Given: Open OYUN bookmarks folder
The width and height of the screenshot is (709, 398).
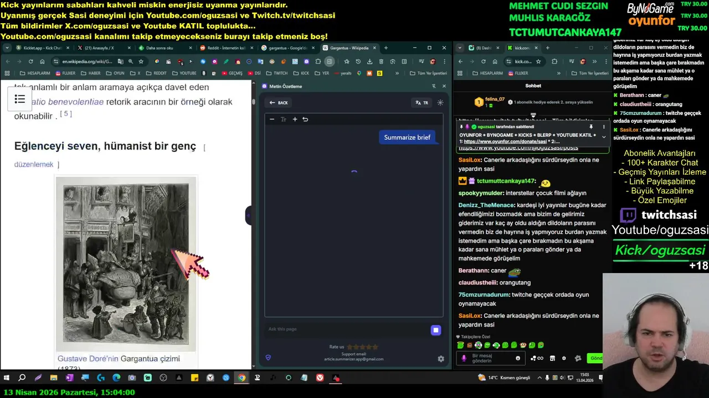Looking at the screenshot, I should pos(115,73).
